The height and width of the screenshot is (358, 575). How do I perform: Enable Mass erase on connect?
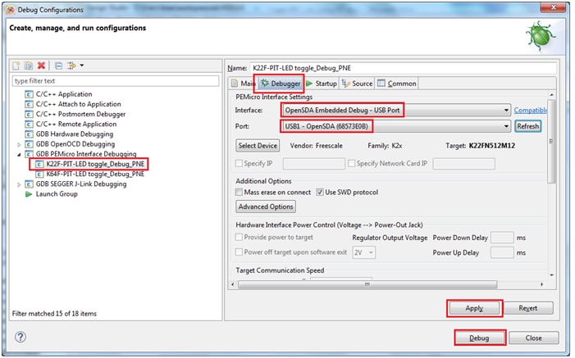(x=239, y=193)
